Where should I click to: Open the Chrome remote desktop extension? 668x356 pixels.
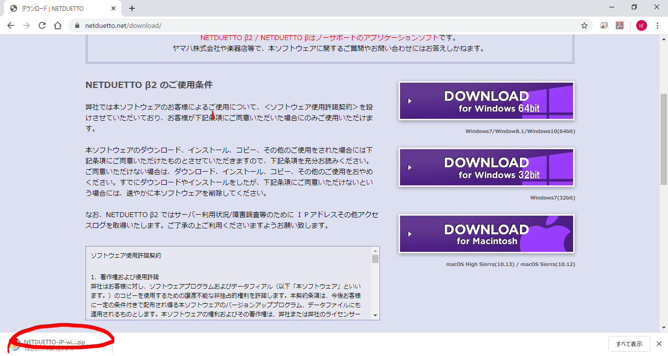tap(604, 25)
